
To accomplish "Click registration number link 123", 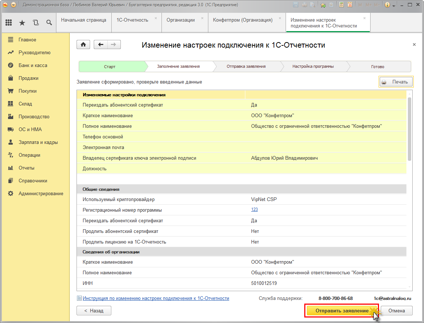I will click(254, 210).
